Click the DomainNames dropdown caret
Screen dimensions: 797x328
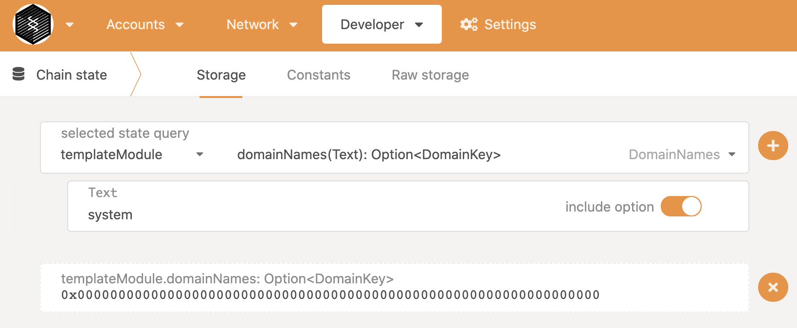pyautogui.click(x=732, y=154)
